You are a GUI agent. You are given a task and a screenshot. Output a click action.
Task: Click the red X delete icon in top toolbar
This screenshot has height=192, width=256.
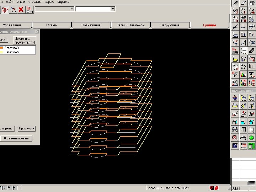pyautogui.click(x=21, y=10)
